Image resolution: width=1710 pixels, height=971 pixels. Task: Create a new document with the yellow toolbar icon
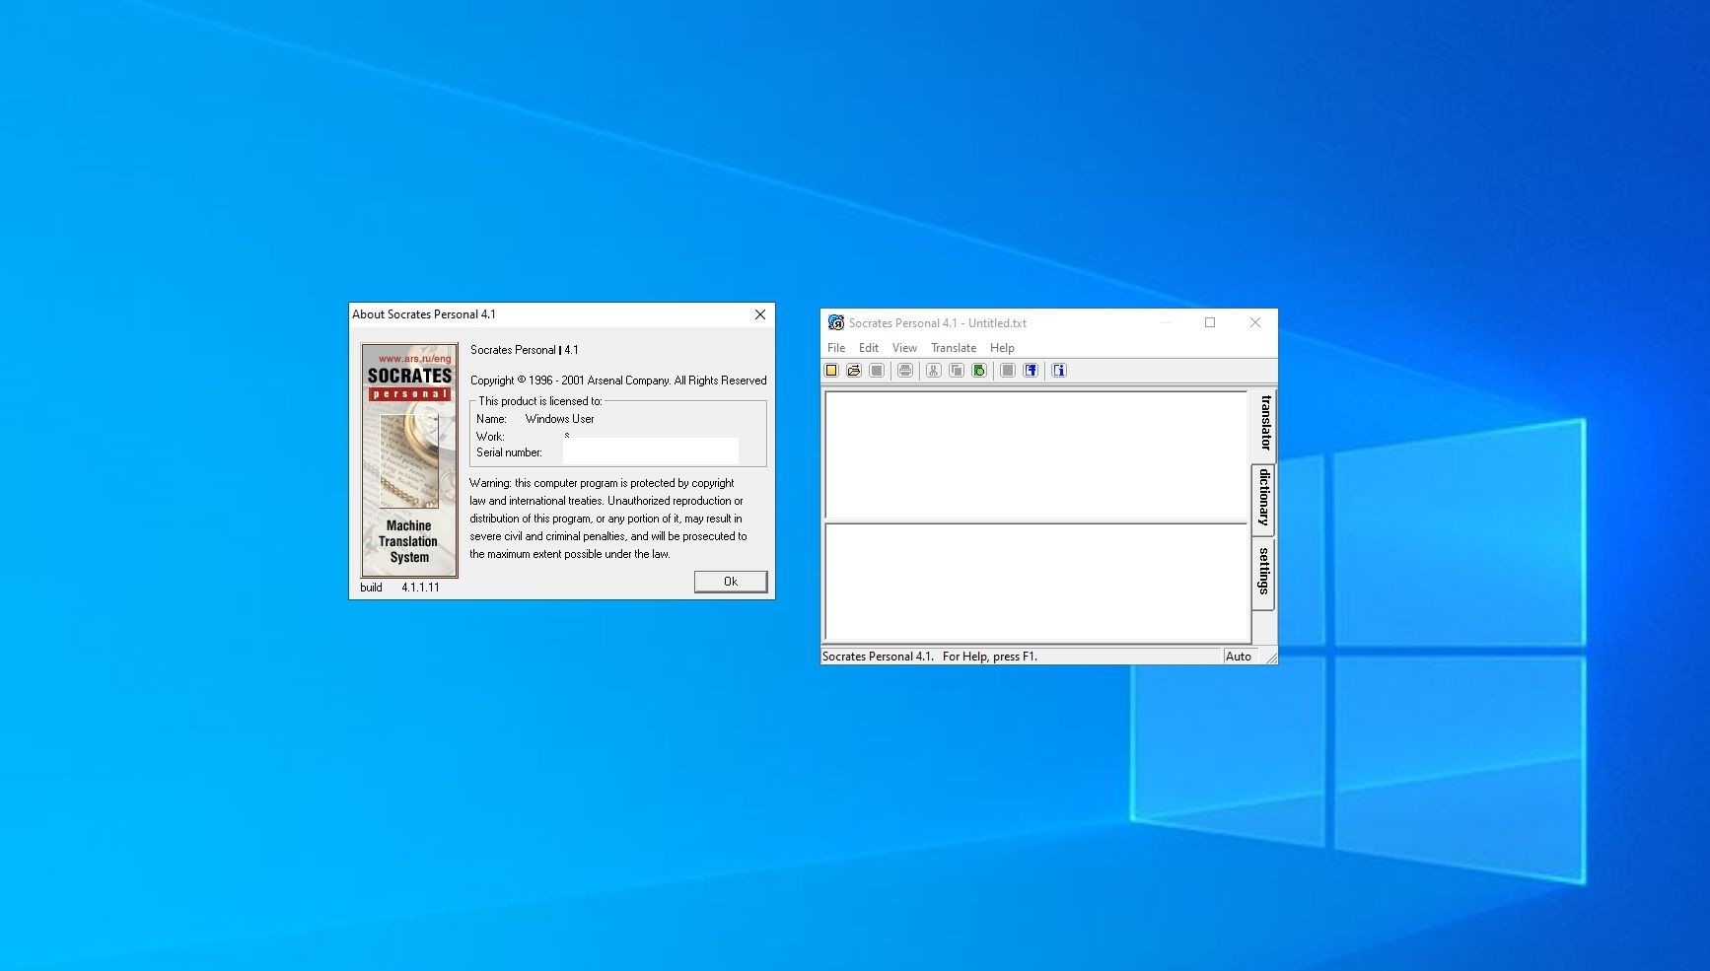831,371
